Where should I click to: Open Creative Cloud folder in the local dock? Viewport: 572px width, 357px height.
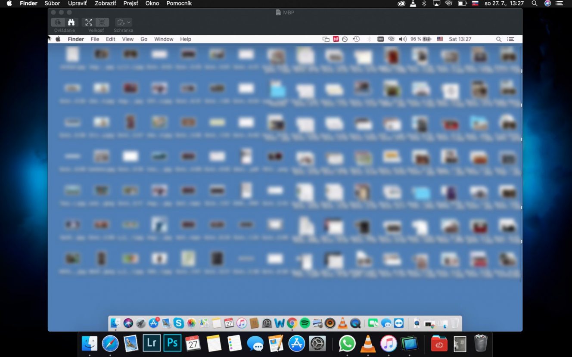click(439, 343)
